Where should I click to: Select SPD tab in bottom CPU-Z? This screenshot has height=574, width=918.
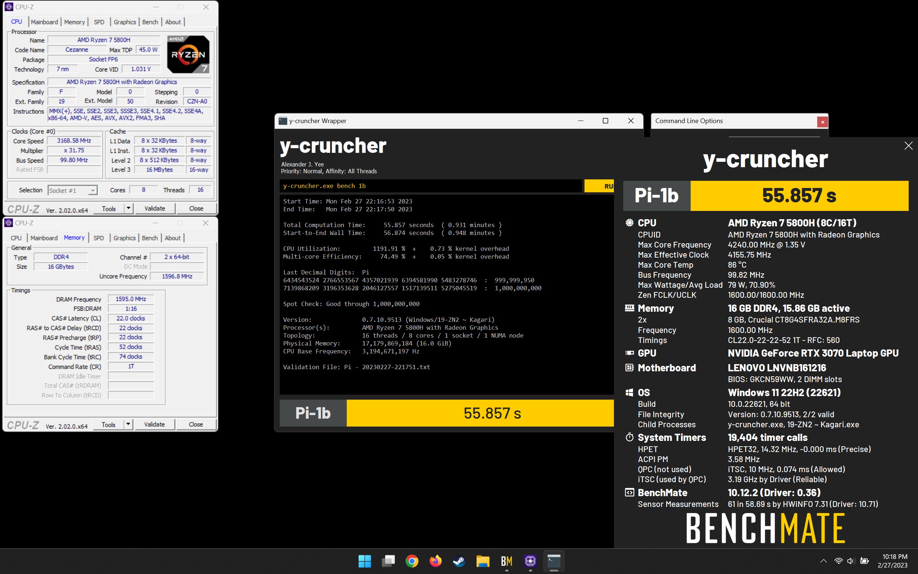click(99, 238)
